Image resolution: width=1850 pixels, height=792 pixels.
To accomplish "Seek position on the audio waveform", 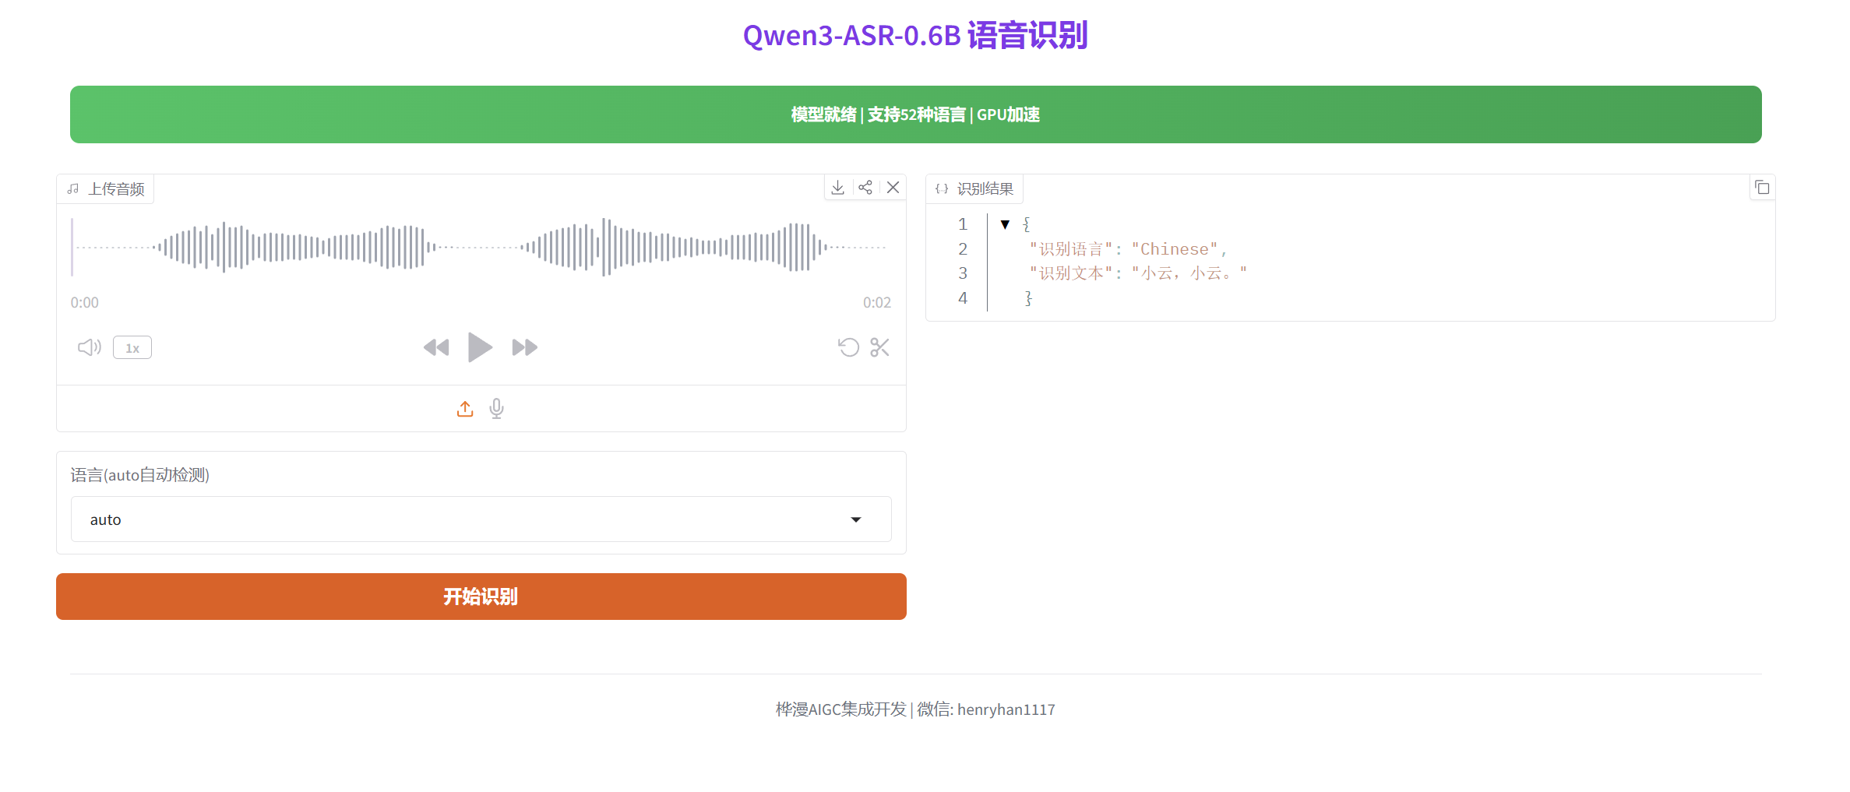I will coord(480,248).
